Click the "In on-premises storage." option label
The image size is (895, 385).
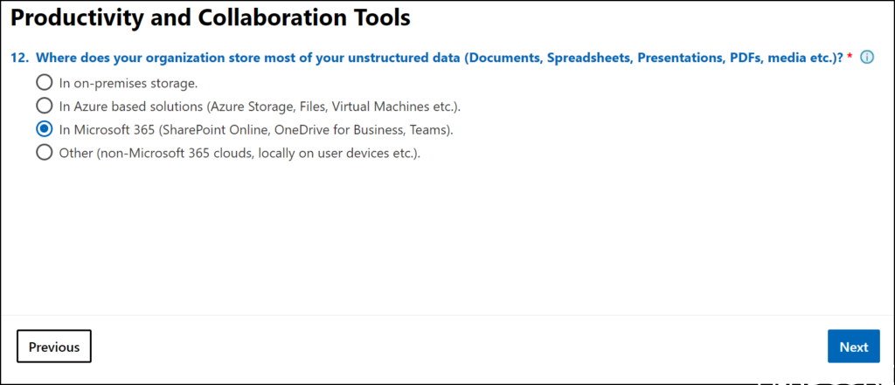pos(128,84)
